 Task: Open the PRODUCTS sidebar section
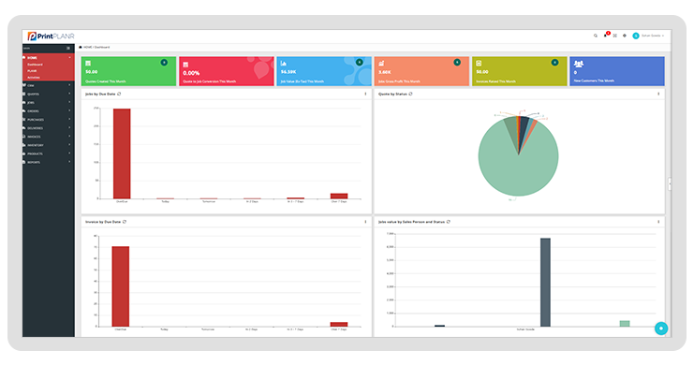coord(49,153)
